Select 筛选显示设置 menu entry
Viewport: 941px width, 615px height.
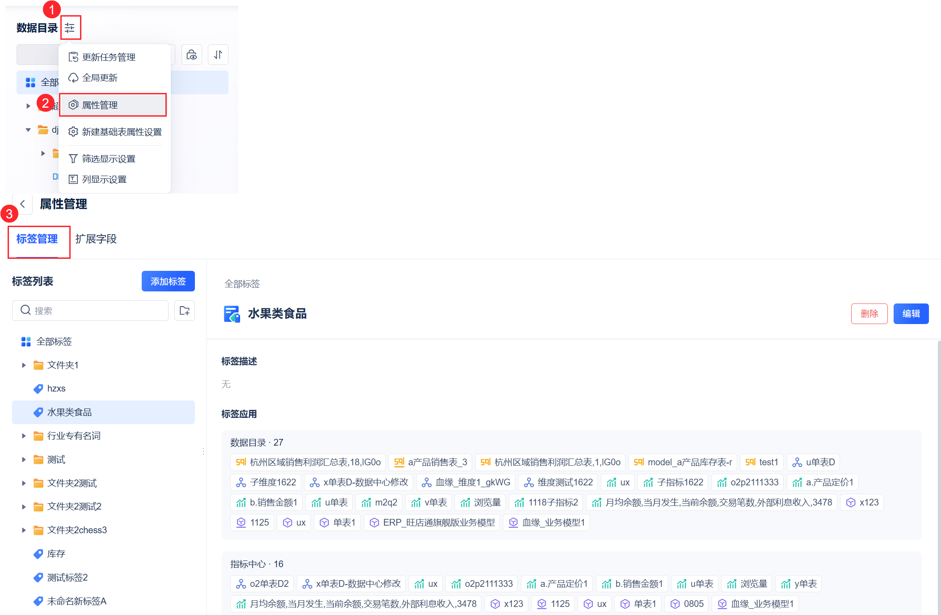click(x=109, y=159)
